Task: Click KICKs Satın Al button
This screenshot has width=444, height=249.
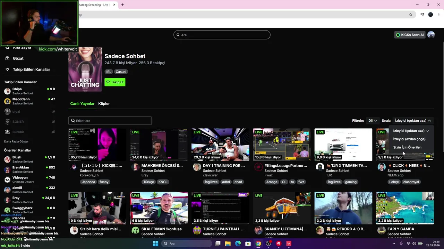Action: pos(410,35)
